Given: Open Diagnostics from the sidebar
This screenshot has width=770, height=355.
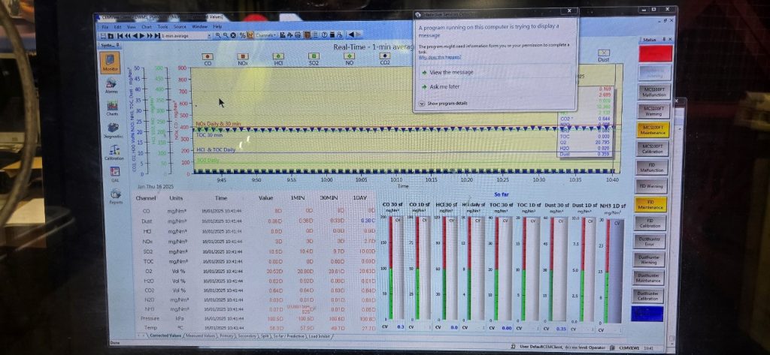Looking at the screenshot, I should coord(112,129).
